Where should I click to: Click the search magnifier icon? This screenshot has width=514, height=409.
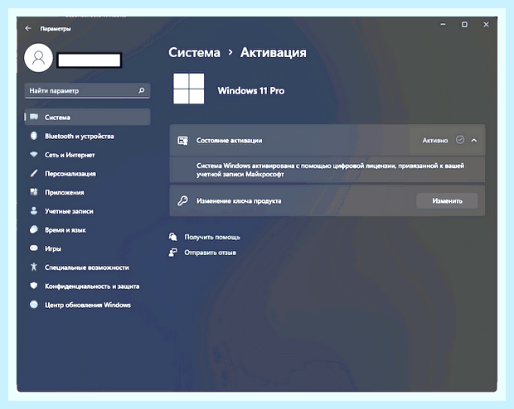click(x=141, y=90)
